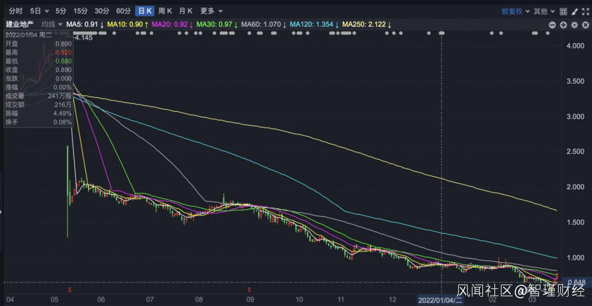Select the 60分 interval tab
The height and width of the screenshot is (306, 592).
tap(123, 11)
